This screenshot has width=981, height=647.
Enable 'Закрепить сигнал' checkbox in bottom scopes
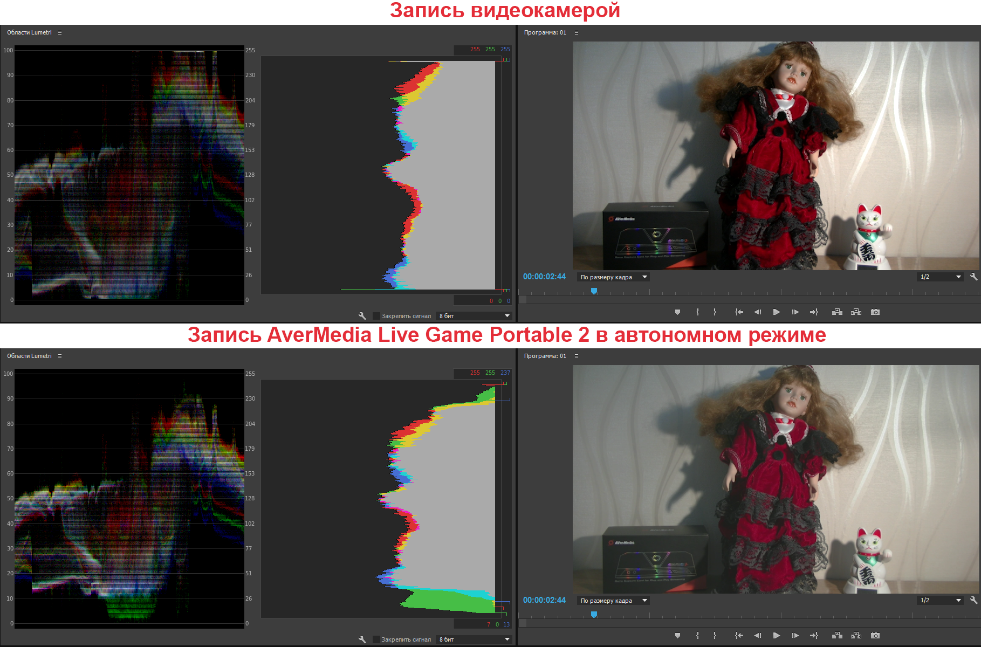(x=376, y=639)
